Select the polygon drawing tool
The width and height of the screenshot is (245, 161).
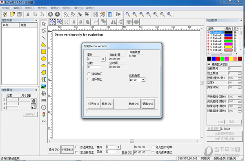pos(44,73)
